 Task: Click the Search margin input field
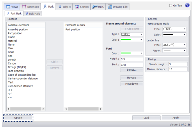[x=178, y=64]
